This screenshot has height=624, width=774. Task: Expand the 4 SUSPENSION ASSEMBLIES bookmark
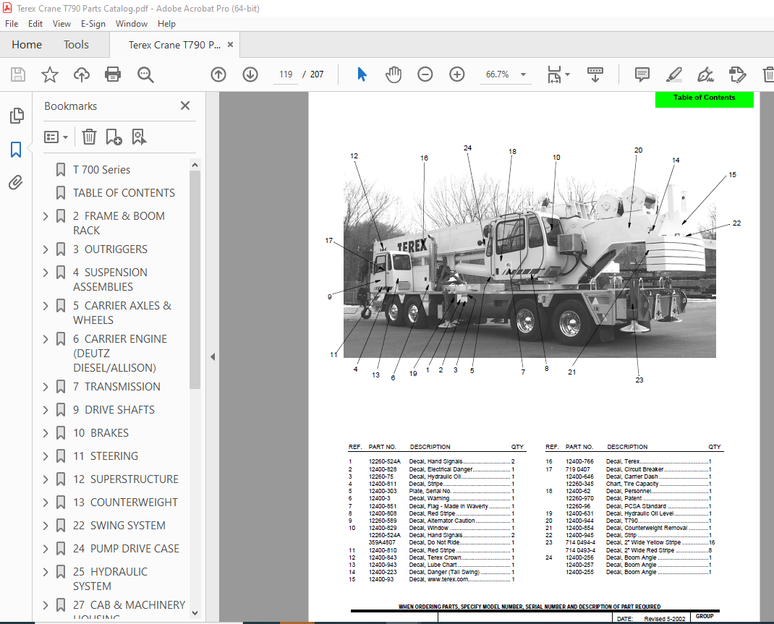click(46, 273)
